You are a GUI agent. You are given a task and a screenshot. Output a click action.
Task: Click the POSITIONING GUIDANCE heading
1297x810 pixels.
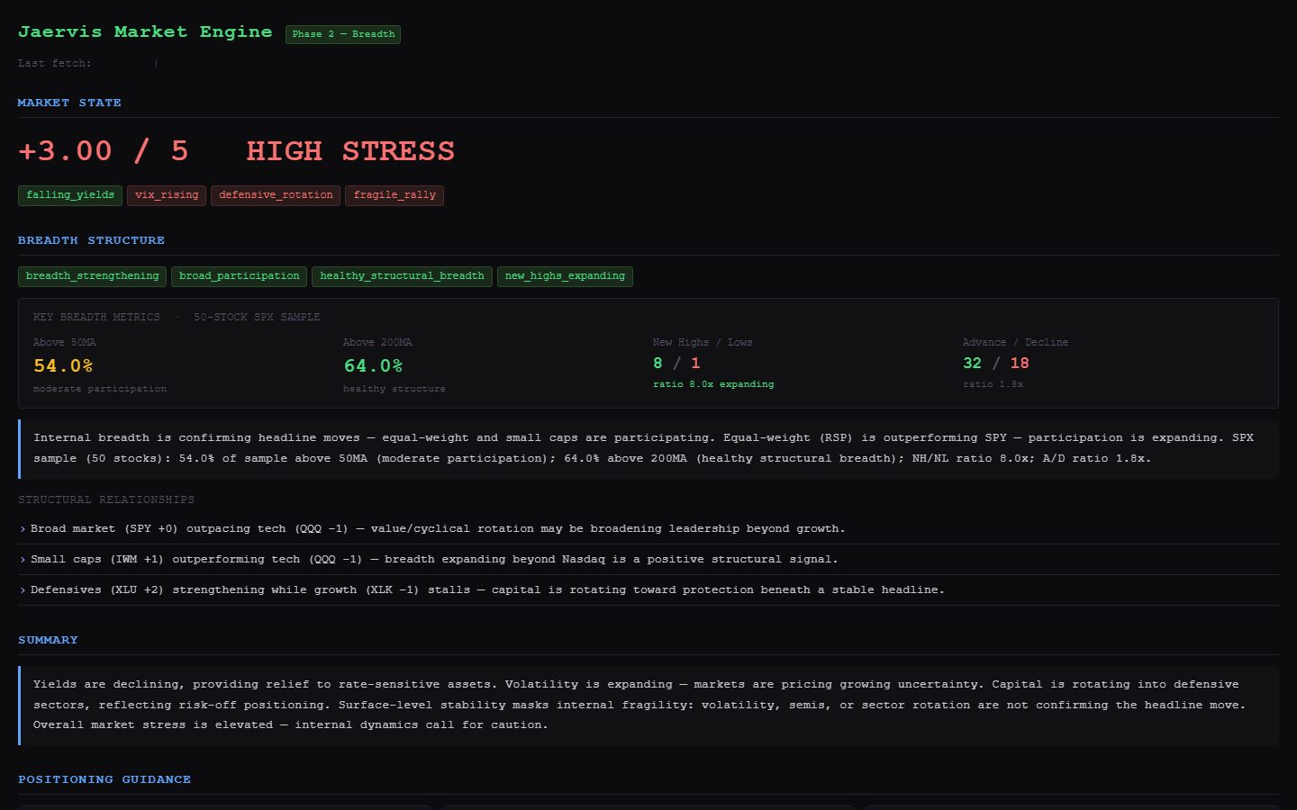point(104,779)
